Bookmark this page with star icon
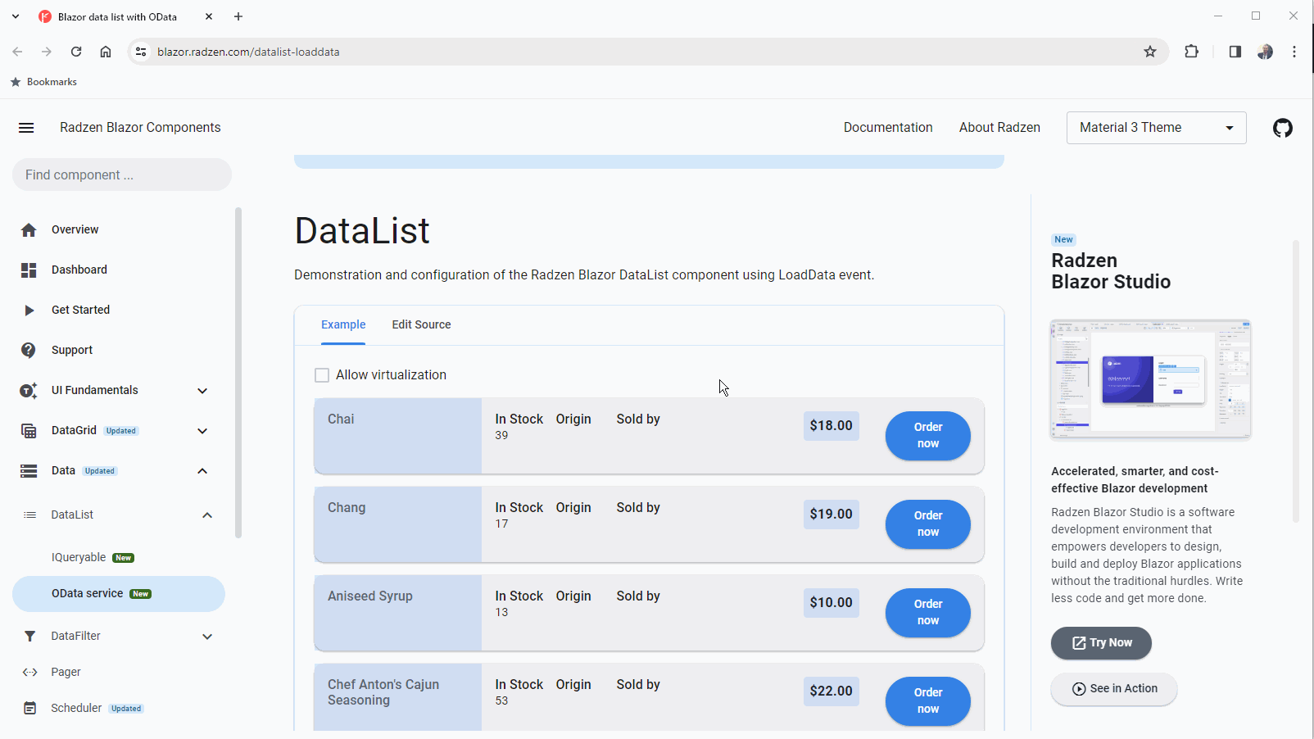1314x739 pixels. [1150, 52]
